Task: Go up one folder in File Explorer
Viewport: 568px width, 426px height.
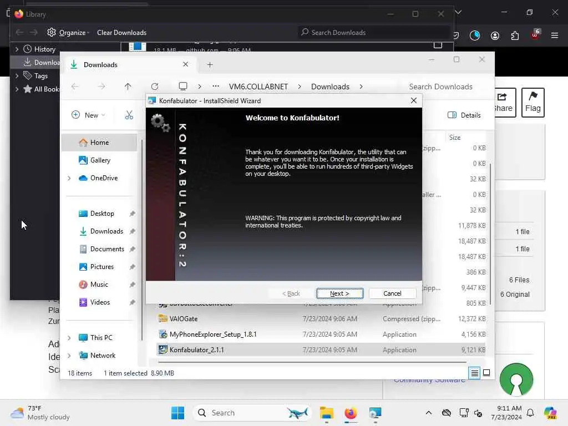Action: (x=128, y=87)
